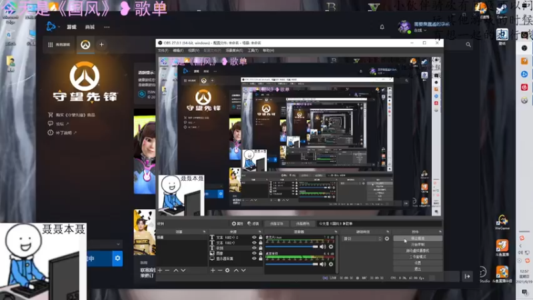Pop out the Audio Mixer dock

click(x=336, y=231)
